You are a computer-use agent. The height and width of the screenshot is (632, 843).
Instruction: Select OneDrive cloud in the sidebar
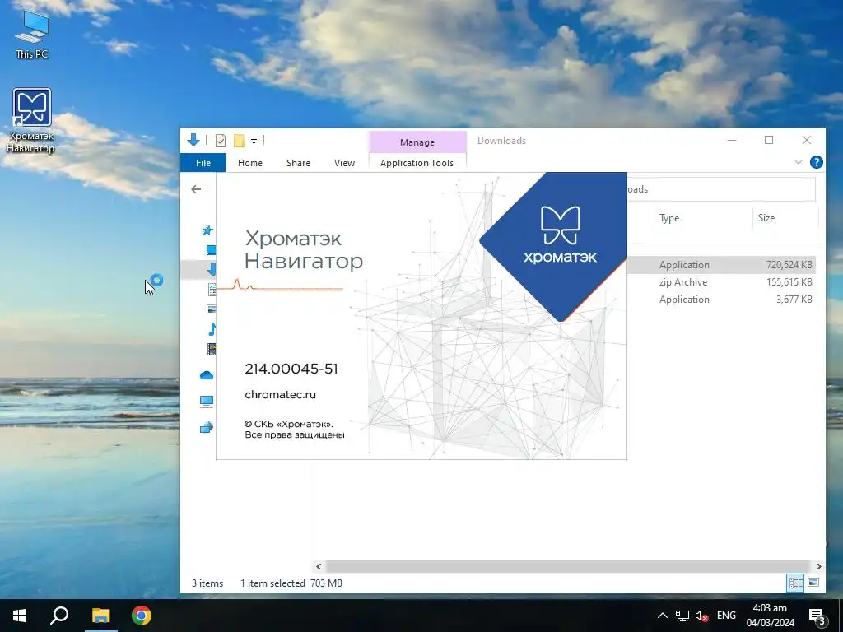207,375
